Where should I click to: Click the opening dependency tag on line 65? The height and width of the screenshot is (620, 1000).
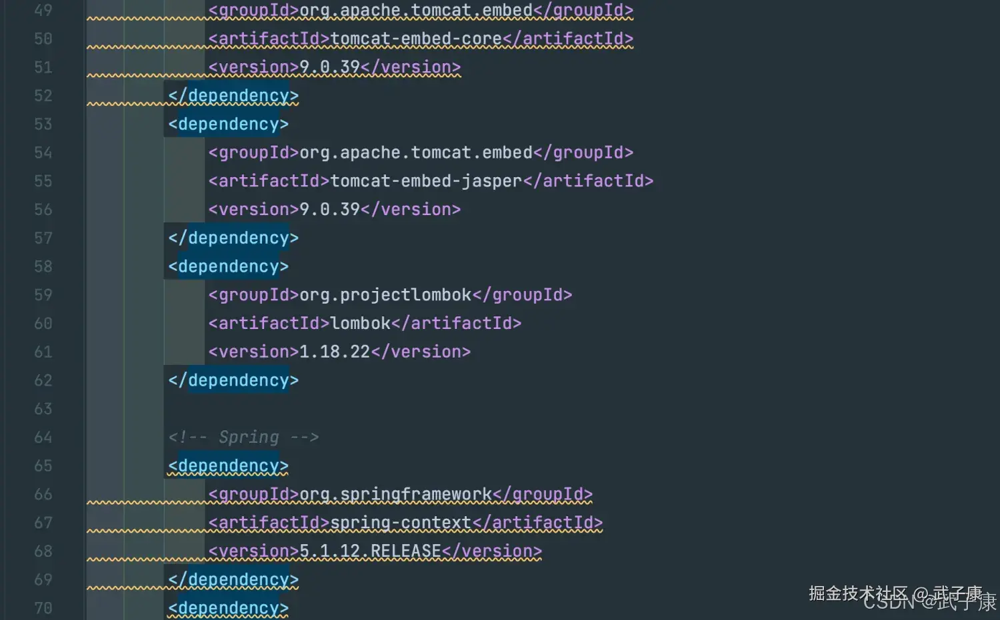pyautogui.click(x=228, y=466)
